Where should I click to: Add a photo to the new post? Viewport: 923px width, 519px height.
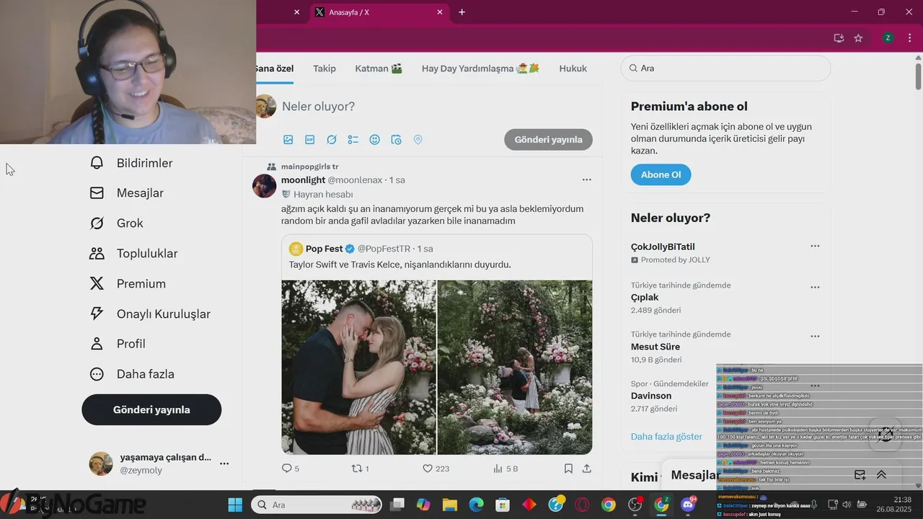[288, 140]
